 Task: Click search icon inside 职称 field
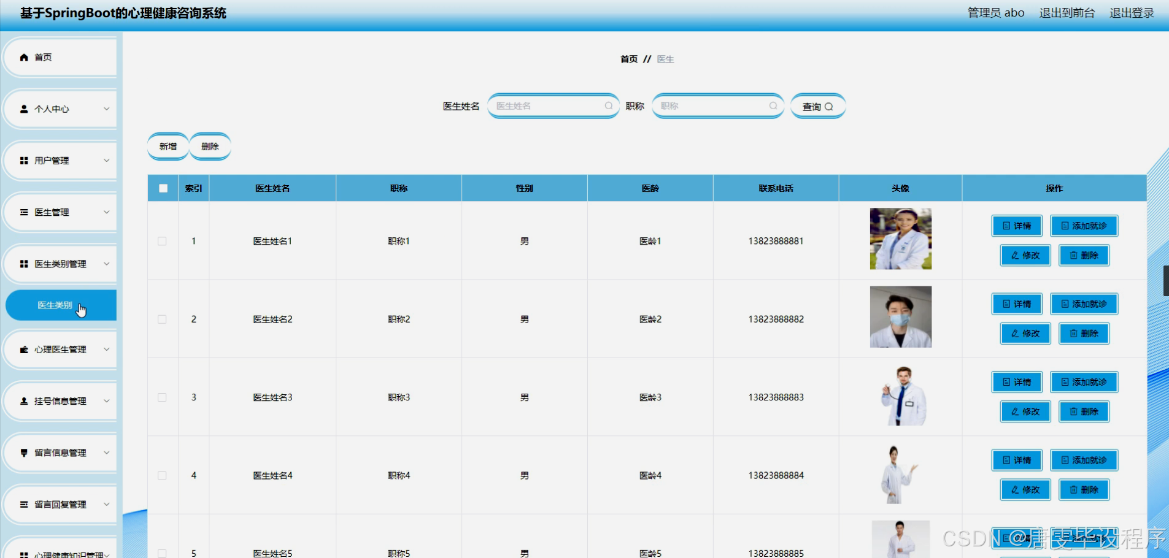773,106
